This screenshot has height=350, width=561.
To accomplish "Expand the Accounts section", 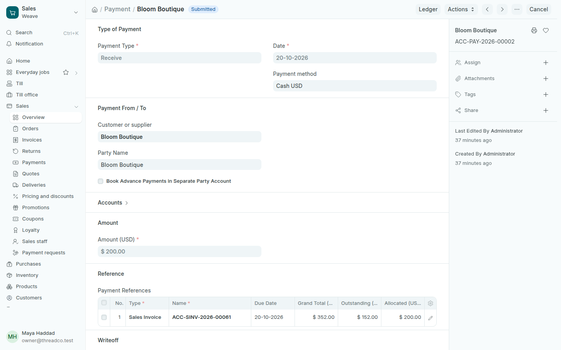I will click(x=113, y=203).
